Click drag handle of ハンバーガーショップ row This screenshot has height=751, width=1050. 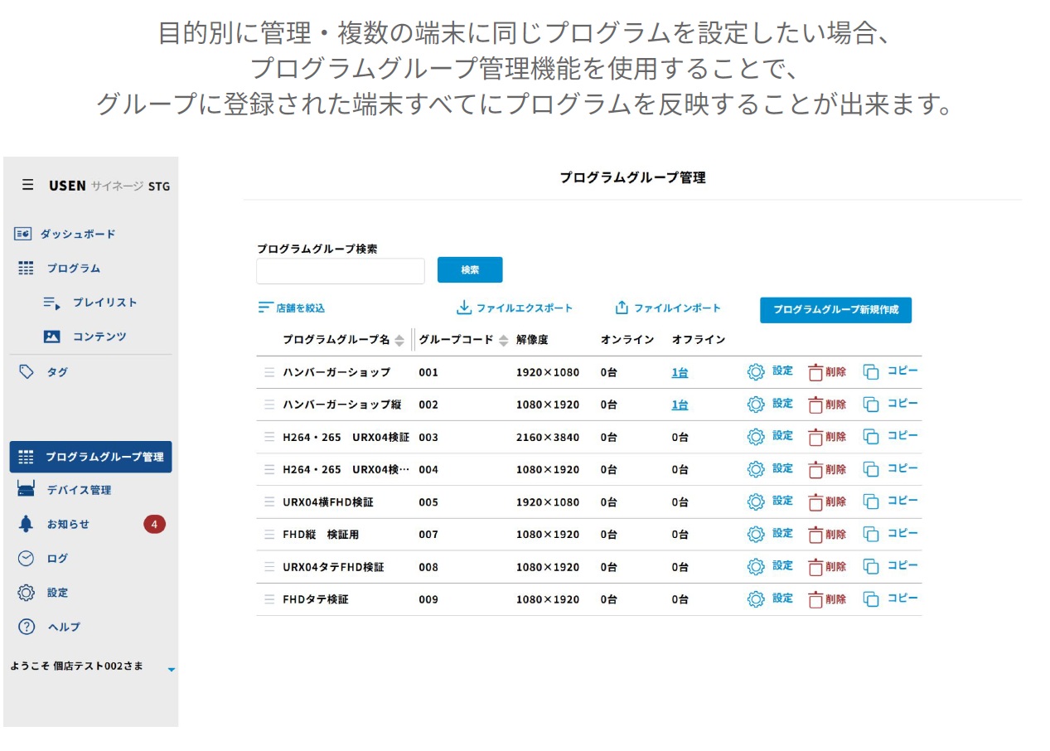(x=269, y=372)
